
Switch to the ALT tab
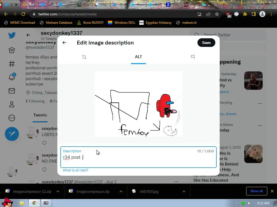coord(138,57)
